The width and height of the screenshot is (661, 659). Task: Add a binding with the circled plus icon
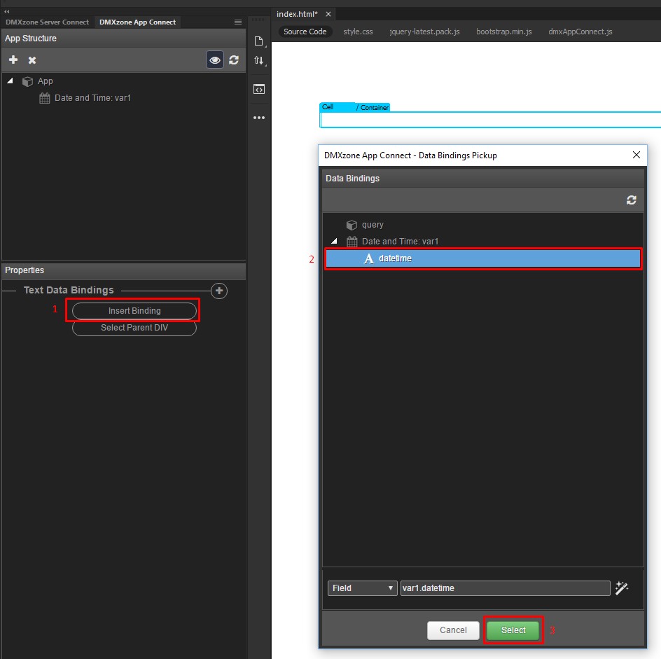pyautogui.click(x=218, y=291)
